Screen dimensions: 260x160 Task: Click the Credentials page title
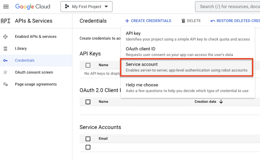coord(93,21)
